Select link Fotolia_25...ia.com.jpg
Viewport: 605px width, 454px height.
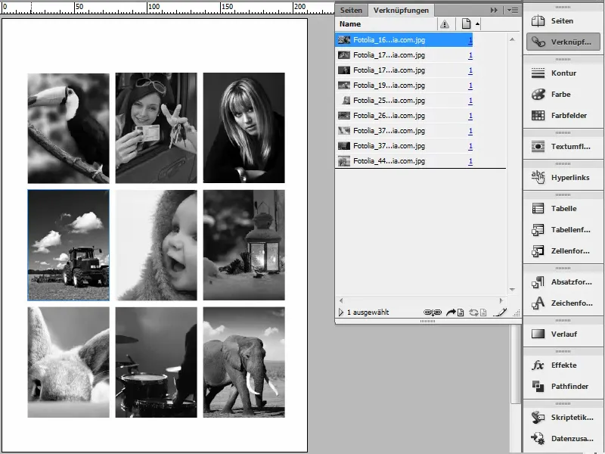point(405,101)
